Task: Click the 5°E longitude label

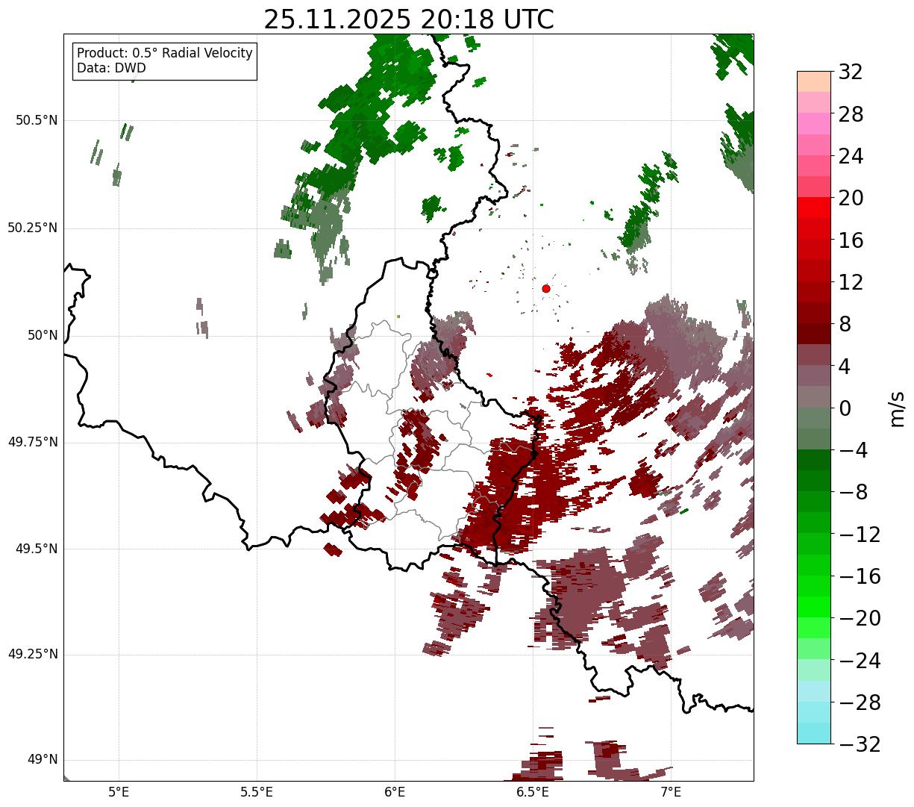Action: tap(119, 792)
